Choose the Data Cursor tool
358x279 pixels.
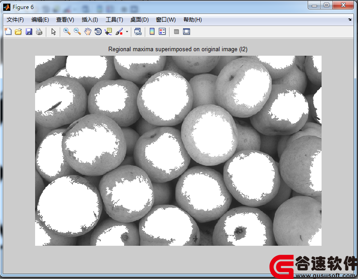[x=108, y=31]
